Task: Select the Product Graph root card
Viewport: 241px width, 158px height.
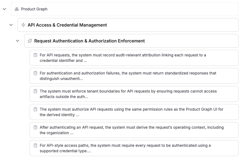Action: [x=124, y=9]
